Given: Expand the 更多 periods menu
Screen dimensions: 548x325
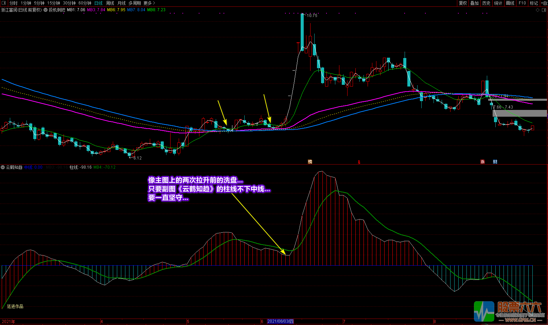Looking at the screenshot, I should [x=149, y=3].
